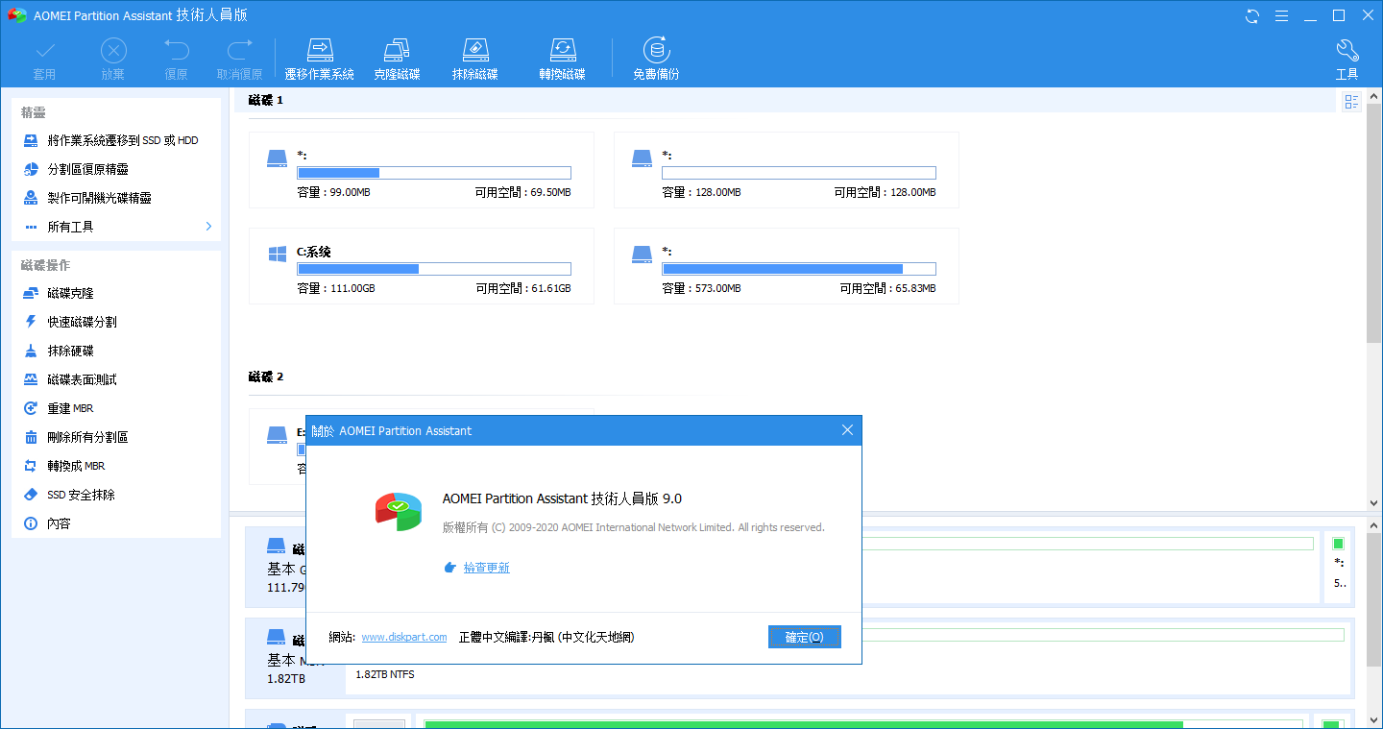Select 磁碟克隆 in disk operations

click(x=116, y=293)
